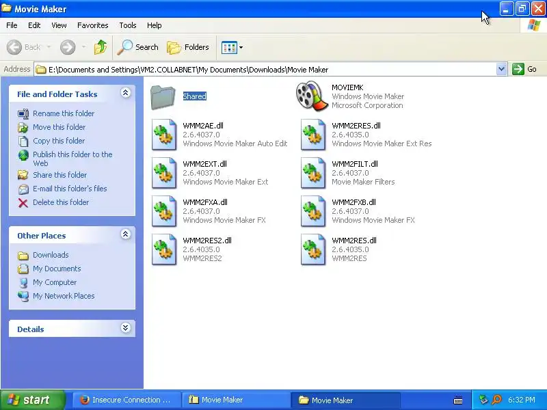Screen dimensions: 547x410
Task: Select the WMM2EXT.dll file icon
Action: (x=164, y=173)
